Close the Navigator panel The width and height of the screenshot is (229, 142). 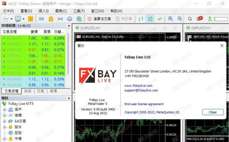click(x=69, y=98)
